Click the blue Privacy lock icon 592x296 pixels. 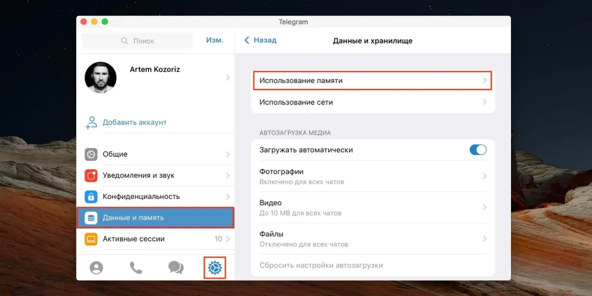click(x=91, y=197)
